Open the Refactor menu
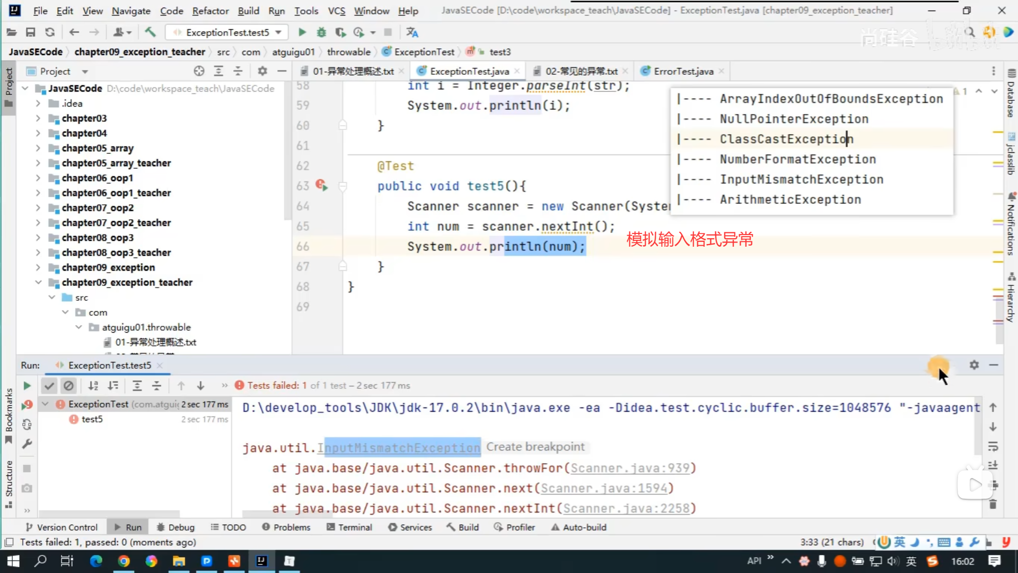This screenshot has width=1018, height=573. [210, 11]
